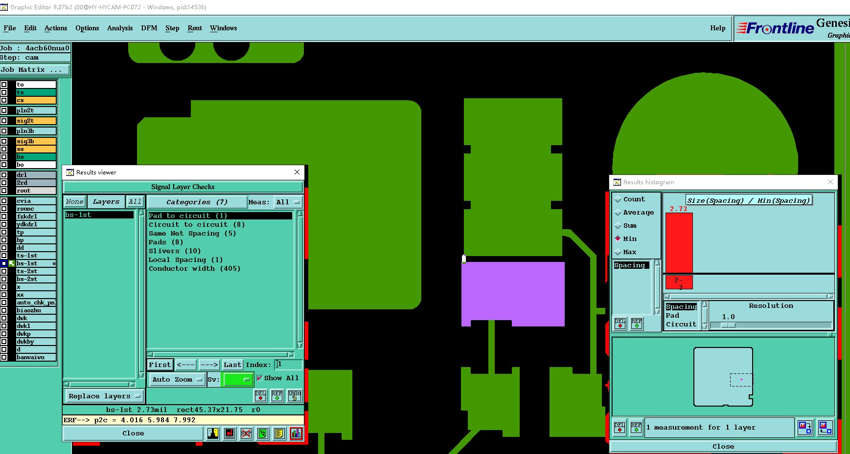Click the yellow notes page icon

[279, 433]
